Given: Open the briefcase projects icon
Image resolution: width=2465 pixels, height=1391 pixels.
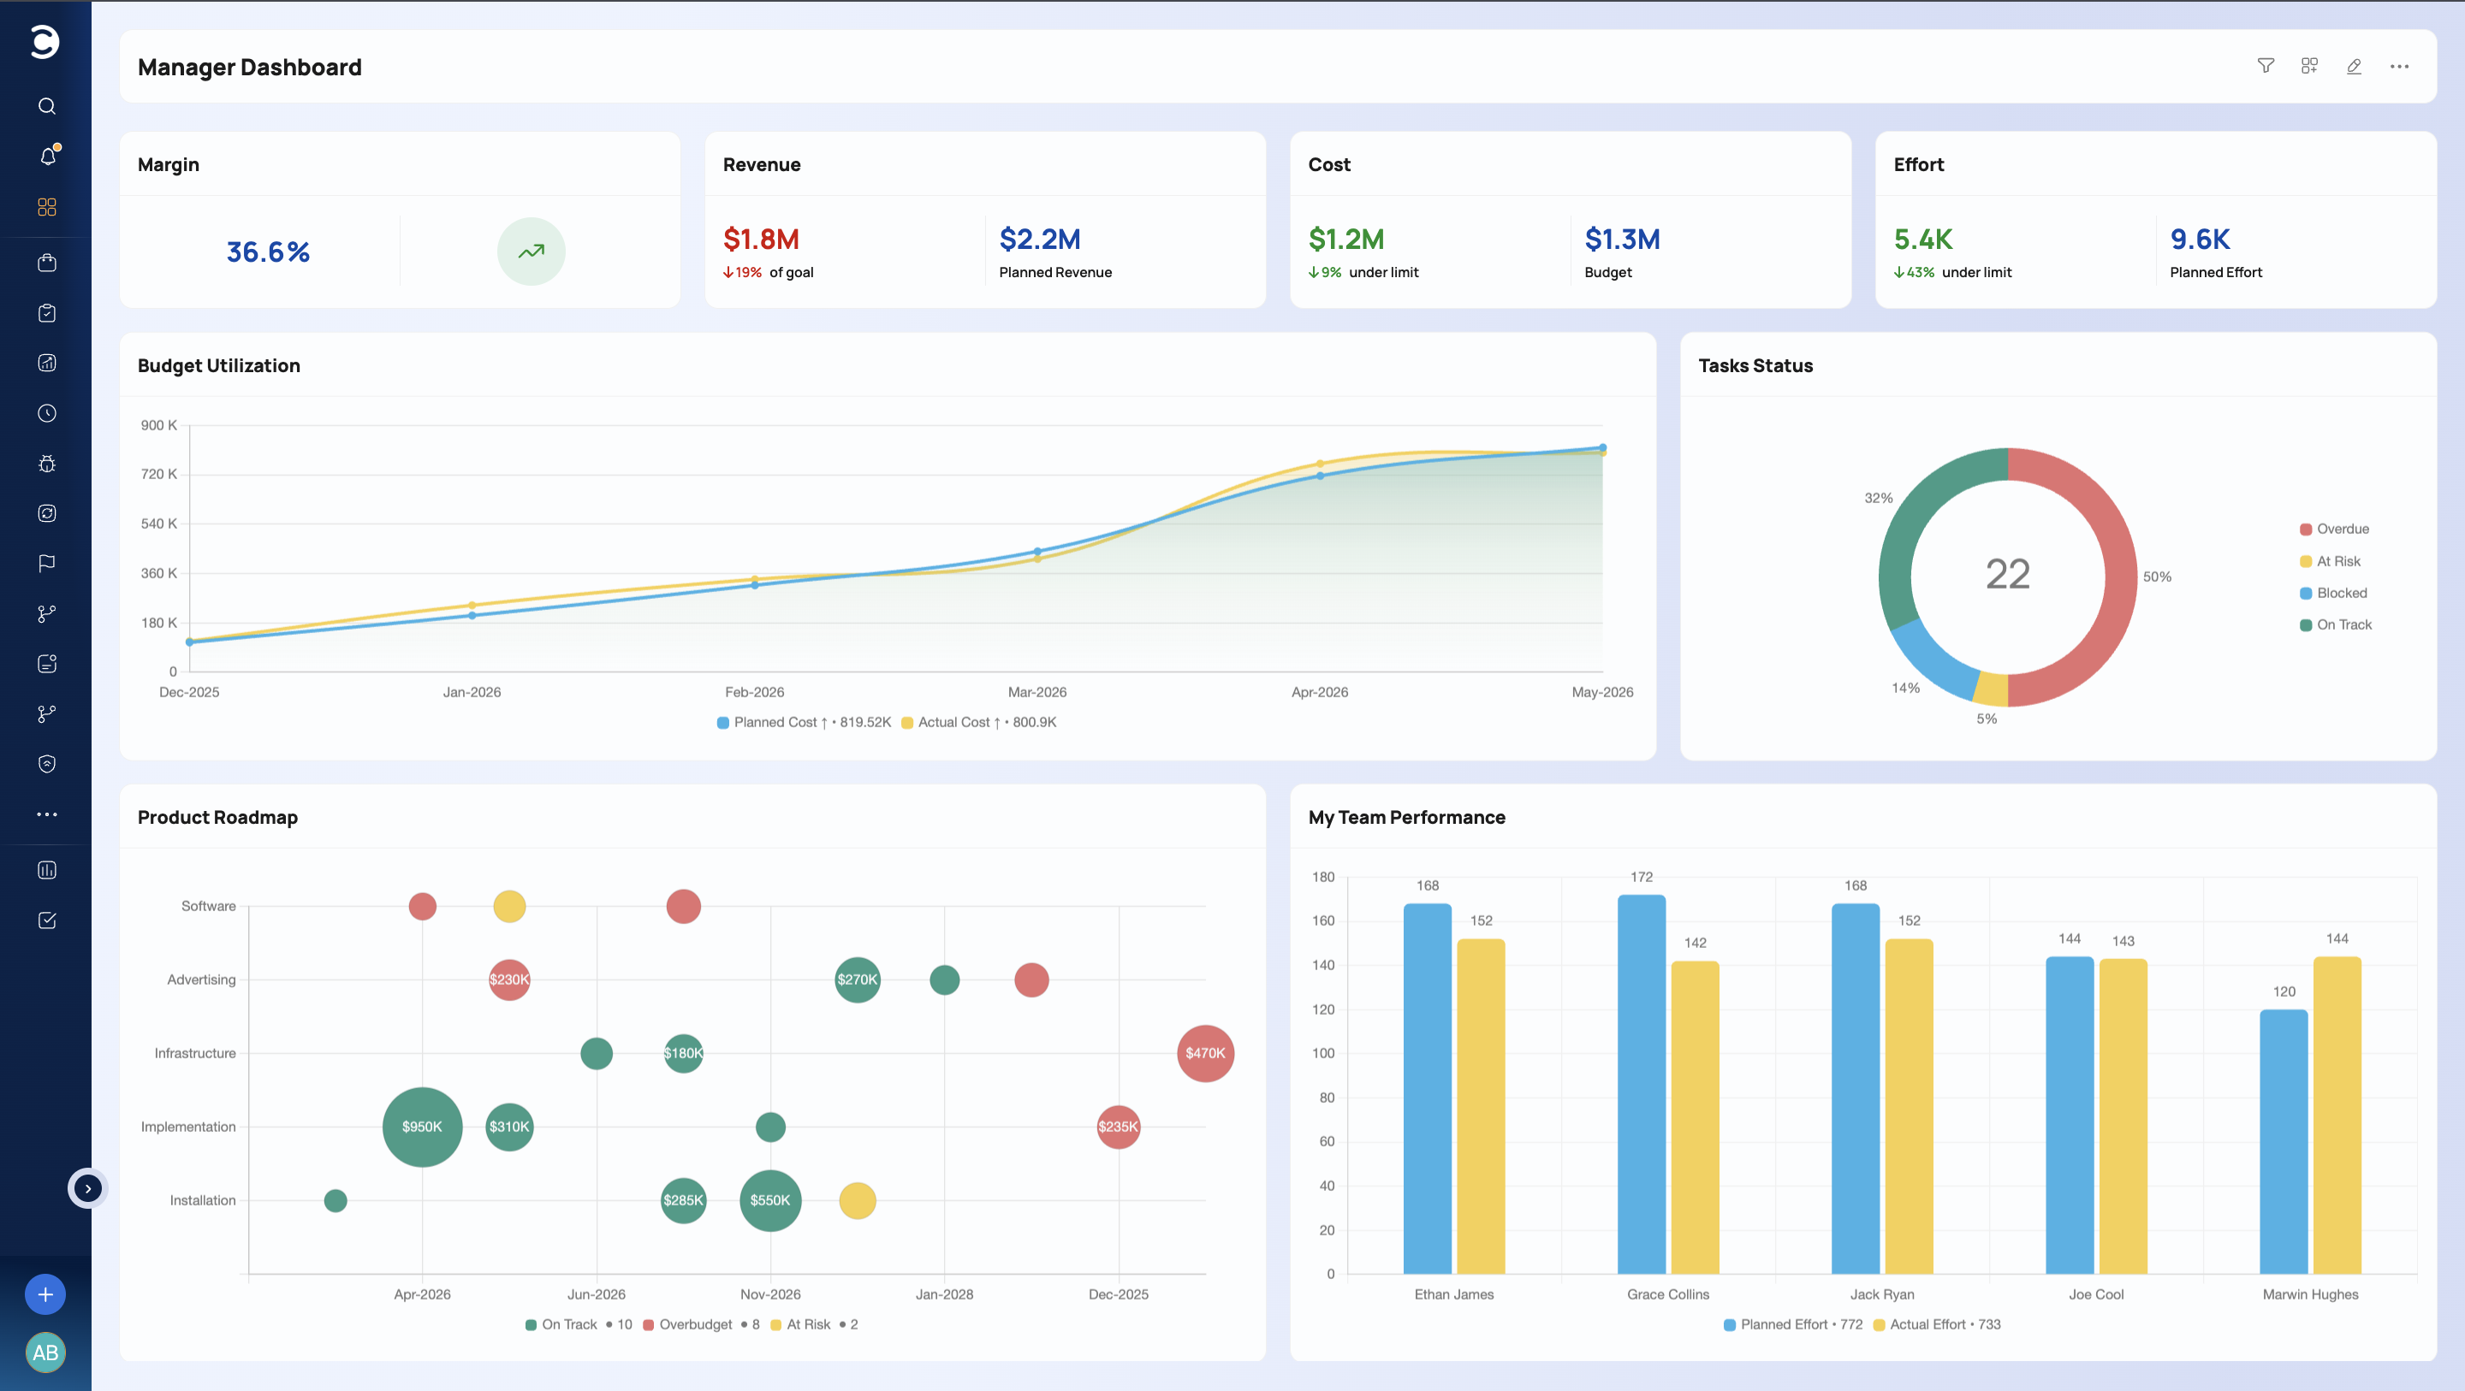Looking at the screenshot, I should click(x=47, y=262).
